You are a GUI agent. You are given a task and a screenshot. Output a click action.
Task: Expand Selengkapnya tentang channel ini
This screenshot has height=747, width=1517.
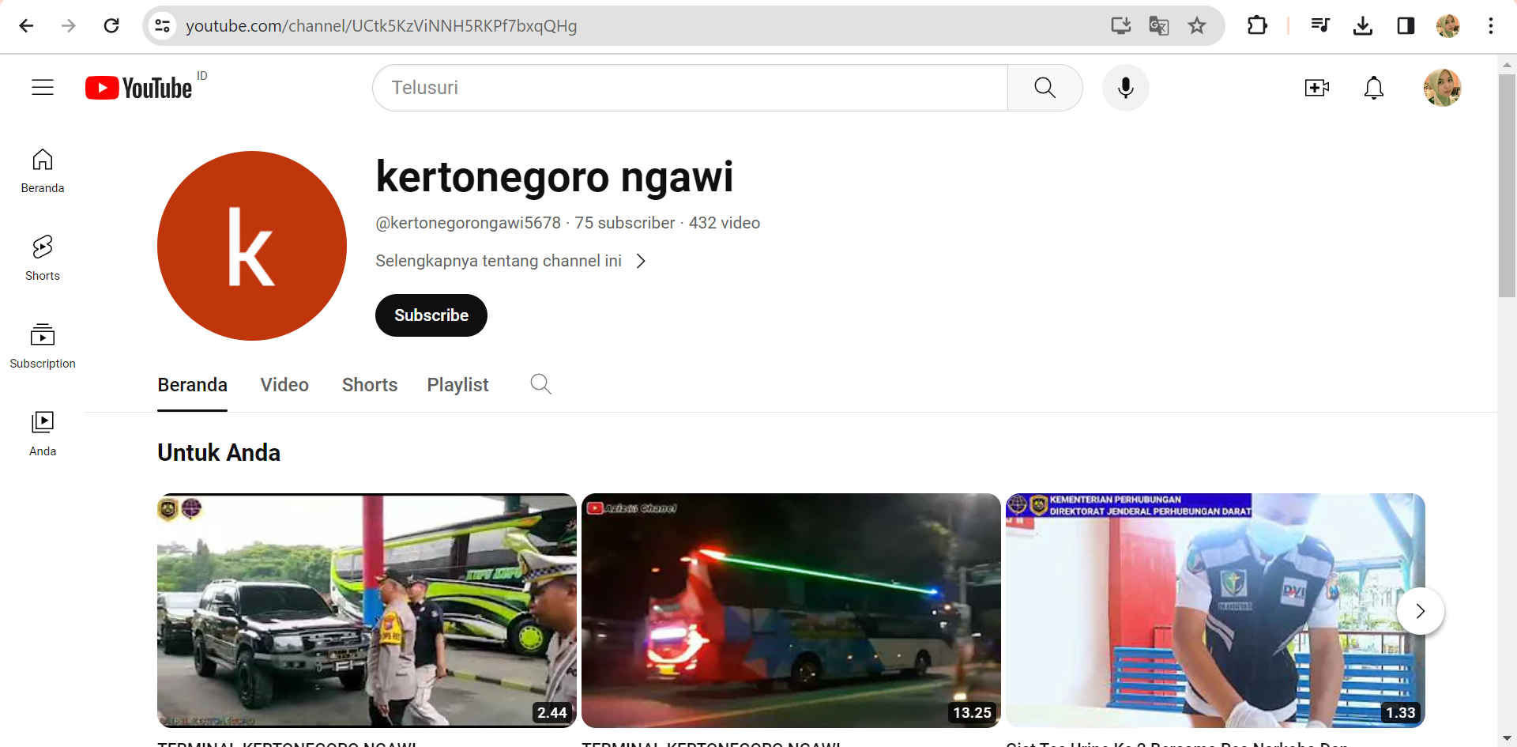(x=510, y=261)
